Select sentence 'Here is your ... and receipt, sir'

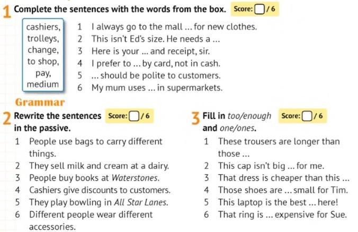pyautogui.click(x=150, y=51)
